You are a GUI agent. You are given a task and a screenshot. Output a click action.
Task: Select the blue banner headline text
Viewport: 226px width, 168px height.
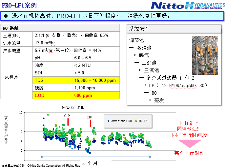pos(91,16)
